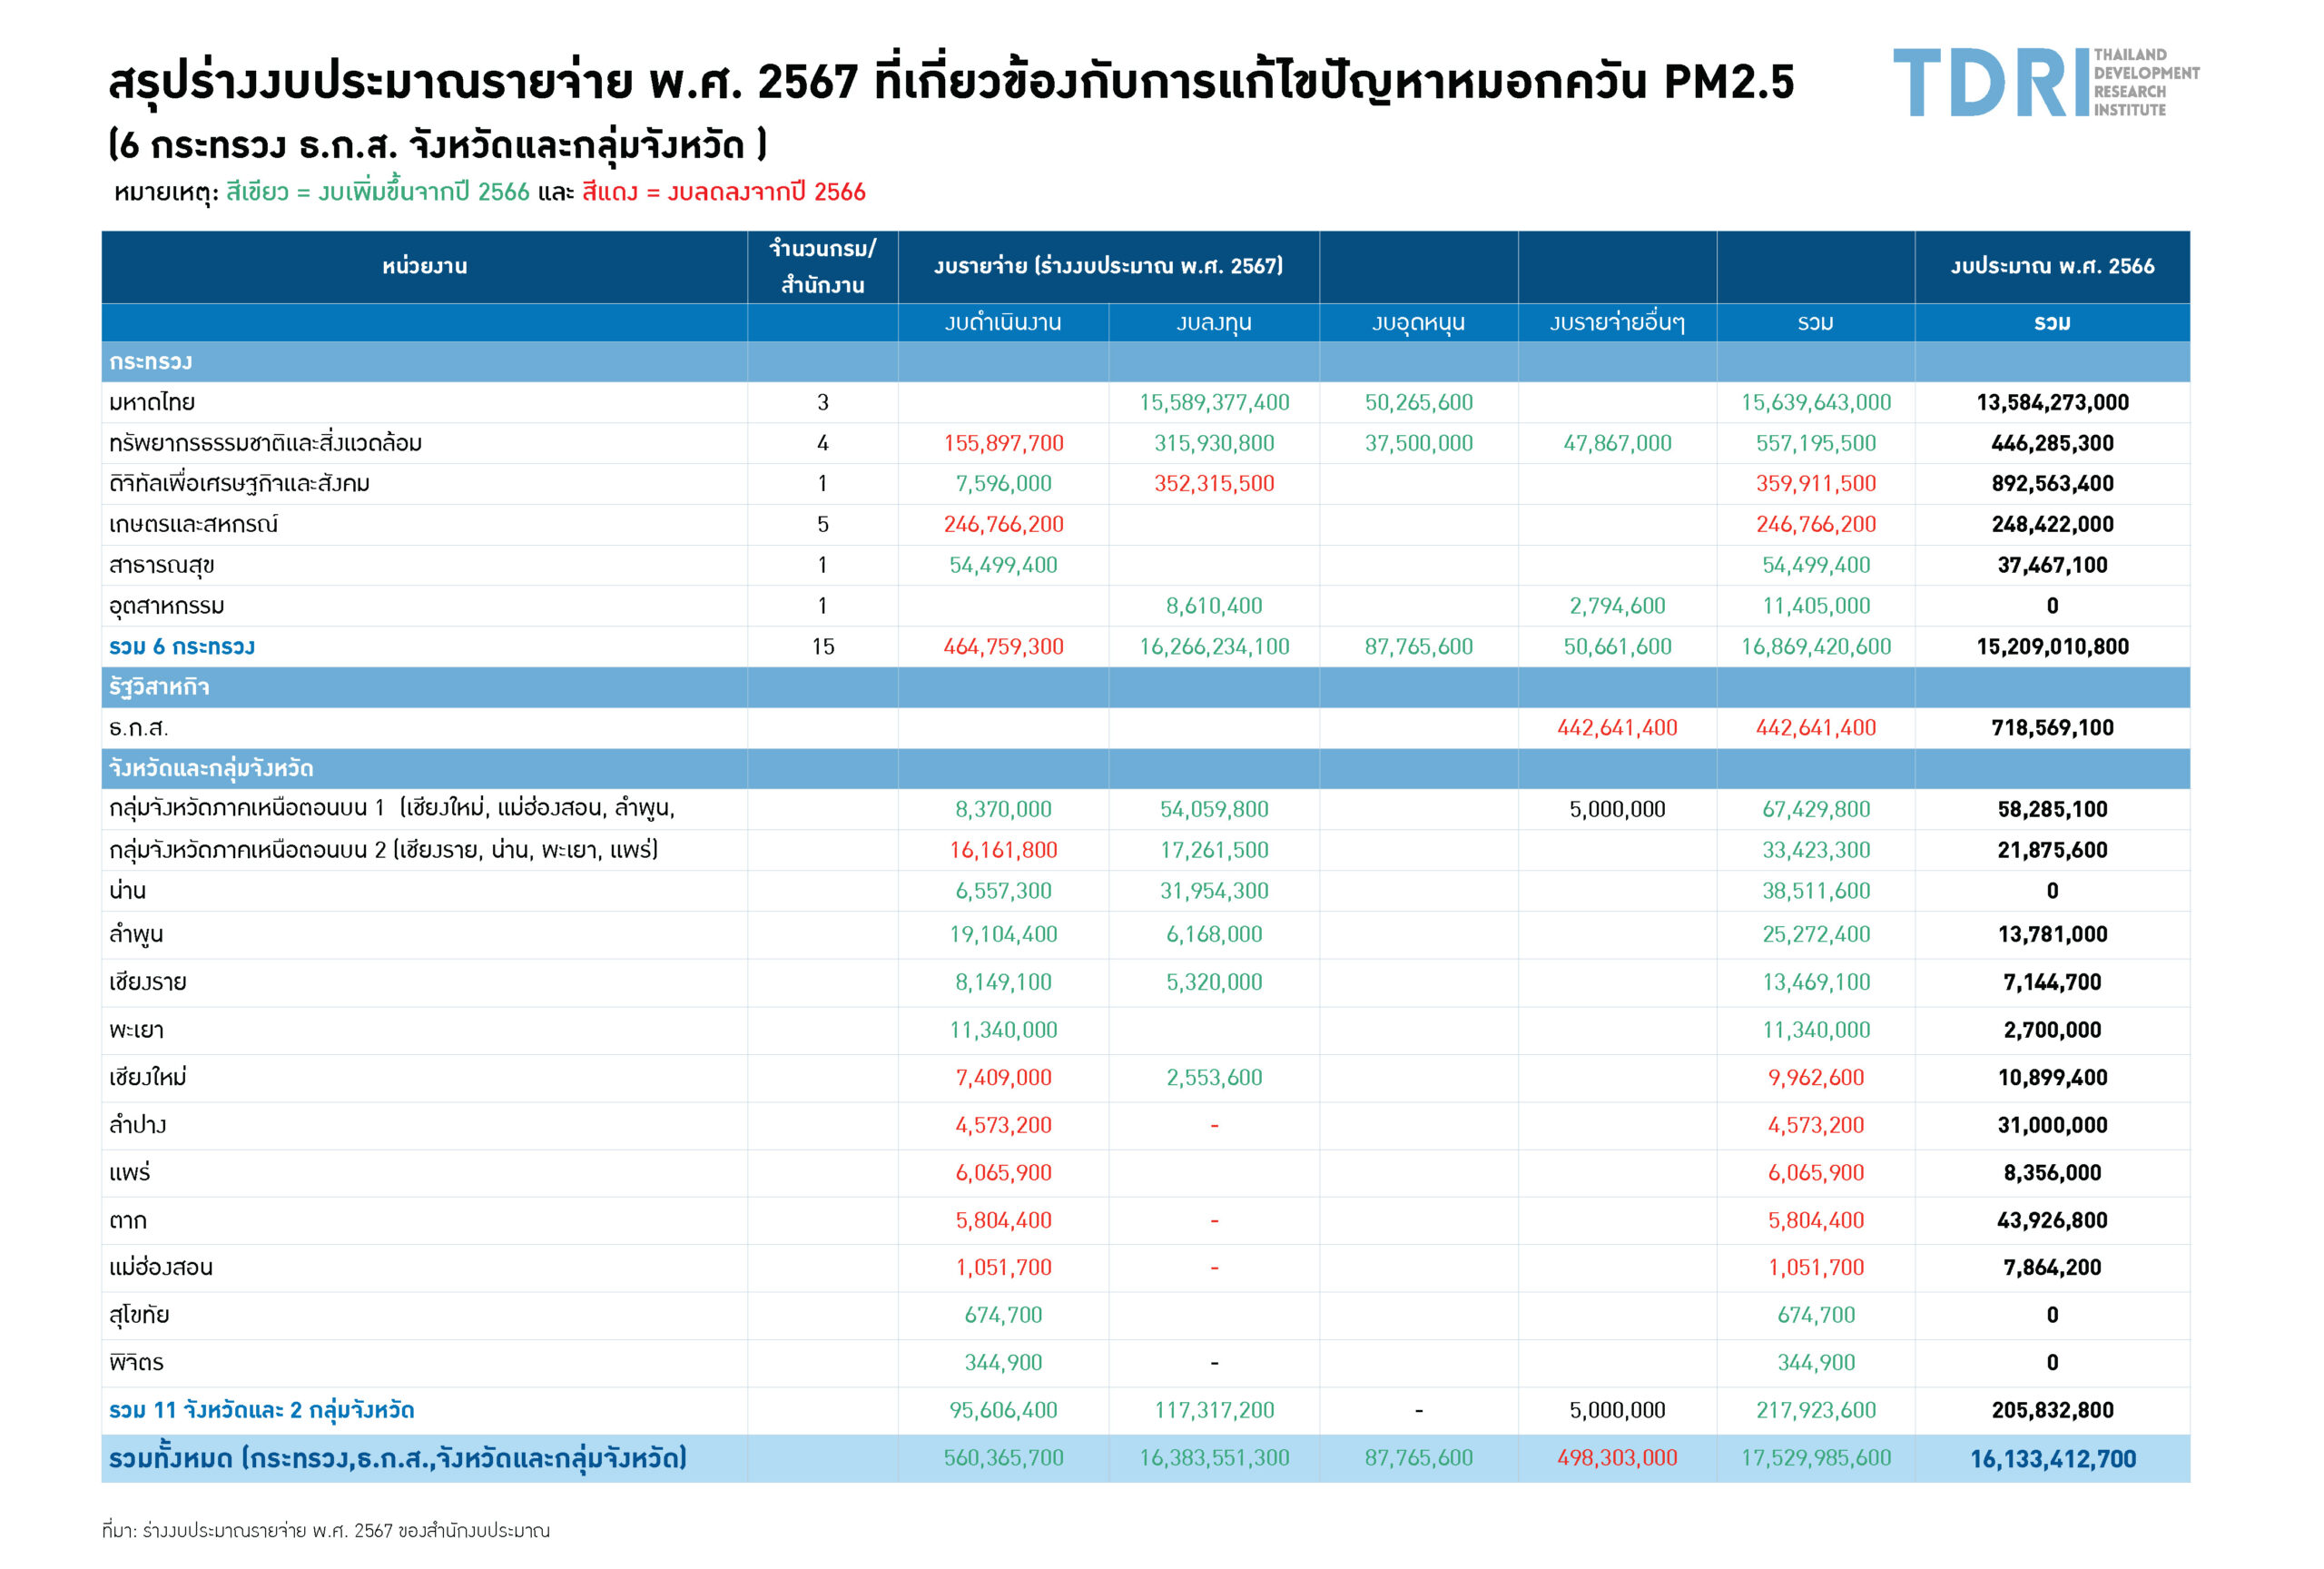Click the งบประมาณ พ.ศ. 2566 header
This screenshot has height=1569, width=2324.
2052,266
